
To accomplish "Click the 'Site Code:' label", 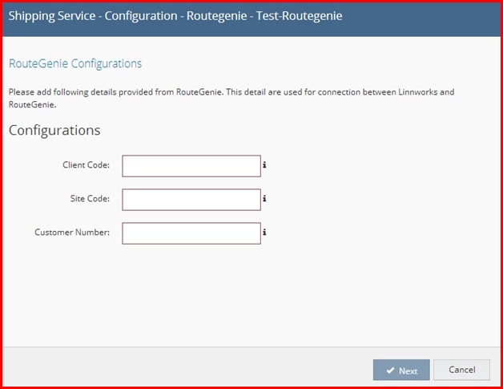I will coord(90,199).
